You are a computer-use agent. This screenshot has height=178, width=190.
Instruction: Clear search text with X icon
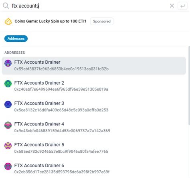172,6
